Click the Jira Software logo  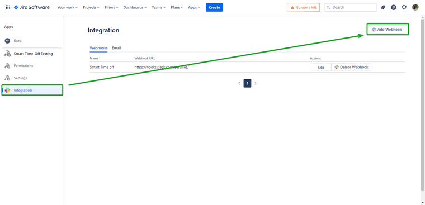(32, 7)
